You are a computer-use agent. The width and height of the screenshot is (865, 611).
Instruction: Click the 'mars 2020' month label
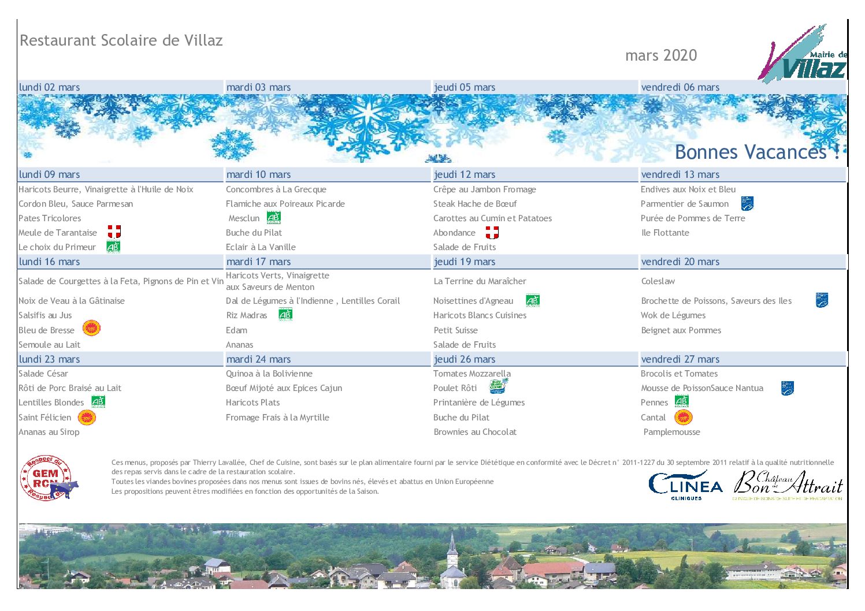[x=661, y=55]
